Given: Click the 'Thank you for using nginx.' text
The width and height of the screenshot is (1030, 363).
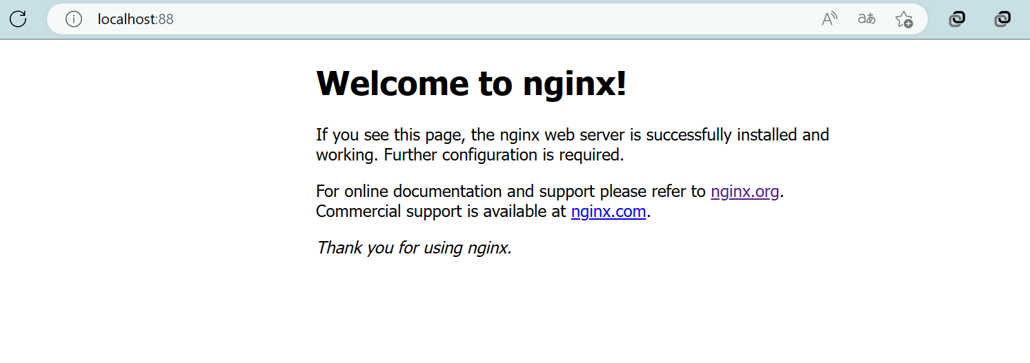Looking at the screenshot, I should pos(414,247).
